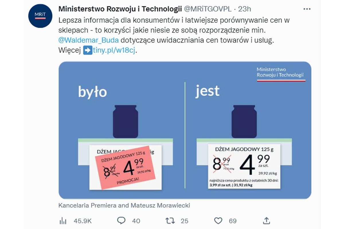Screen dimensions: 344x229
Task: Click the tagged accounts Kancelaria Premiera caption
Action: [x=124, y=205]
